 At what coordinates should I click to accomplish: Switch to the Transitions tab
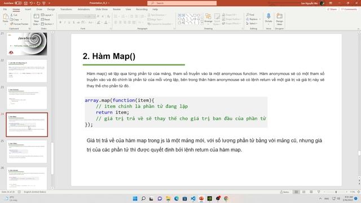[x=66, y=10]
